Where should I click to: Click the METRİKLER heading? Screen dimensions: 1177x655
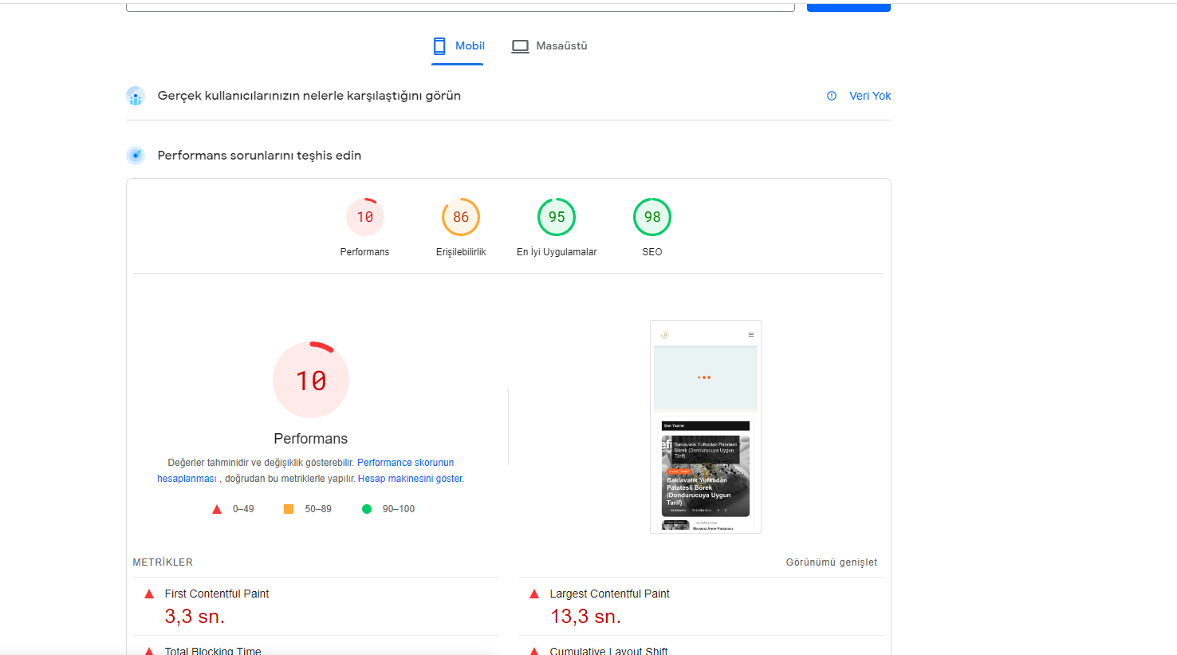point(163,562)
